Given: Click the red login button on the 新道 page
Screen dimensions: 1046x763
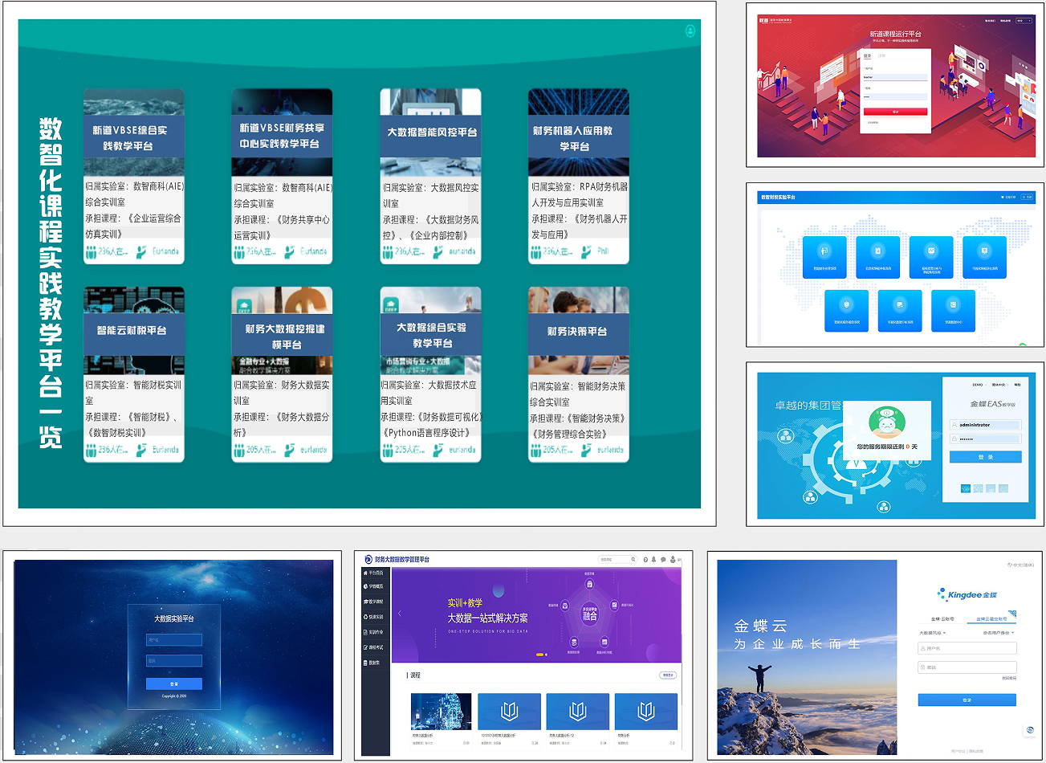Looking at the screenshot, I should pos(895,112).
